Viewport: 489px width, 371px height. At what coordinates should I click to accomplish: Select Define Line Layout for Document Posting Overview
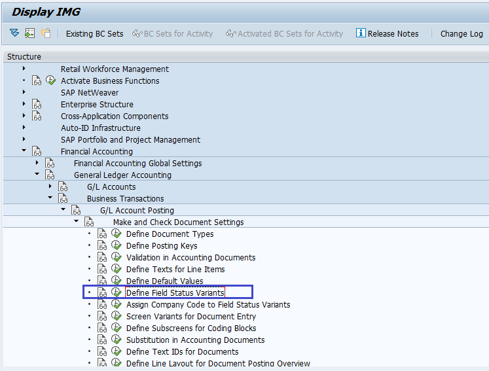click(x=218, y=363)
